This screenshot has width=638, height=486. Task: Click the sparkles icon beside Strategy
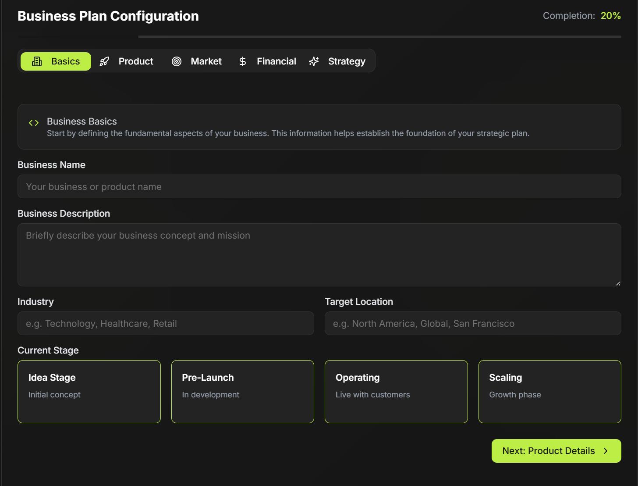[314, 61]
